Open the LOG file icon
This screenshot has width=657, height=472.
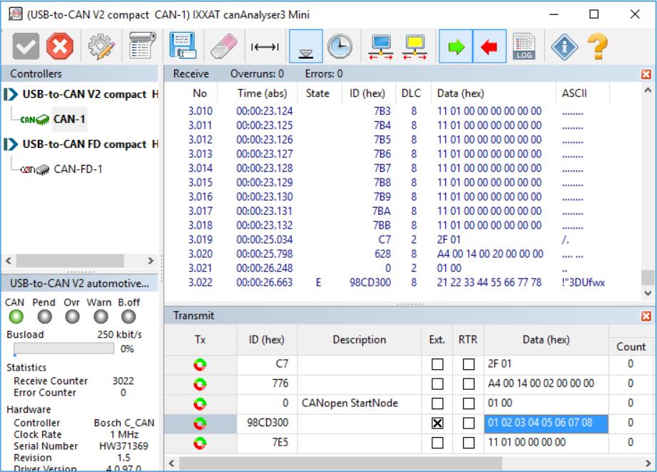pos(524,46)
